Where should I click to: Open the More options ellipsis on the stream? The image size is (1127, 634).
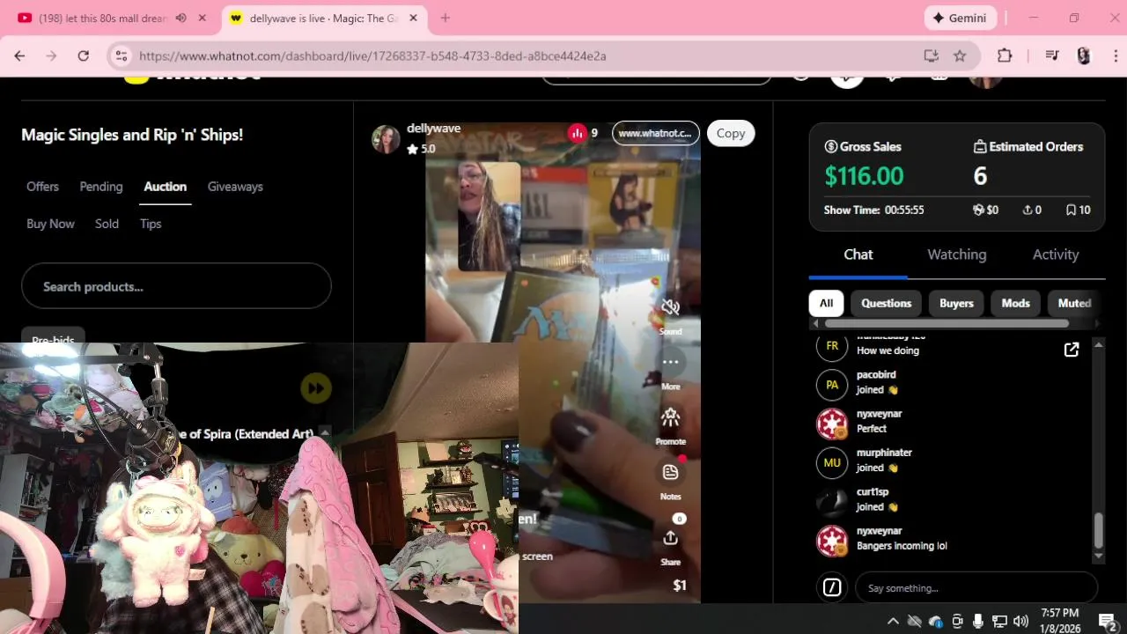pos(670,362)
